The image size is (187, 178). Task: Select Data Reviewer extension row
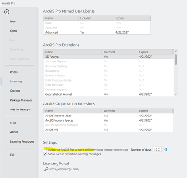pyautogui.click(x=108, y=85)
